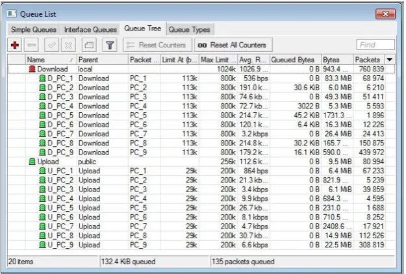Open the Filter funnel icon
406x274 pixels.
pyautogui.click(x=110, y=45)
